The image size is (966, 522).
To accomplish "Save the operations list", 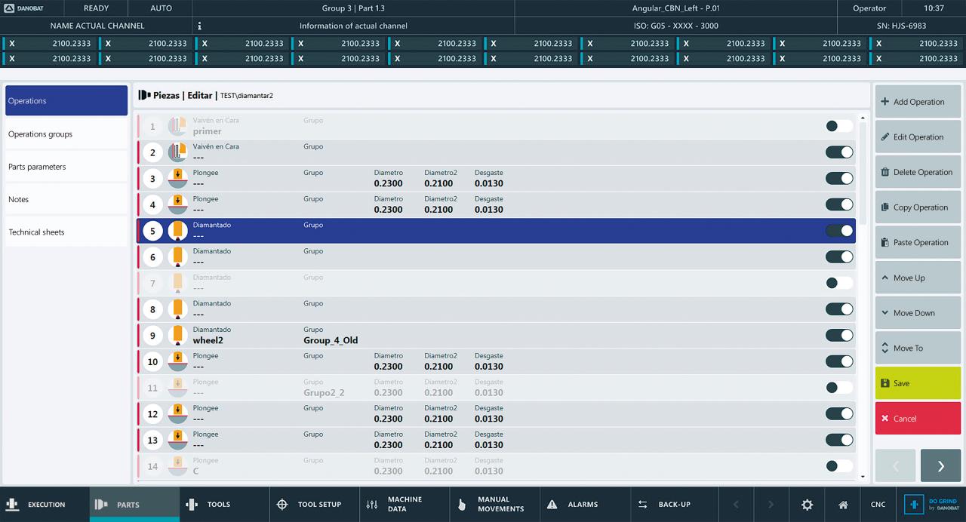I will (918, 383).
